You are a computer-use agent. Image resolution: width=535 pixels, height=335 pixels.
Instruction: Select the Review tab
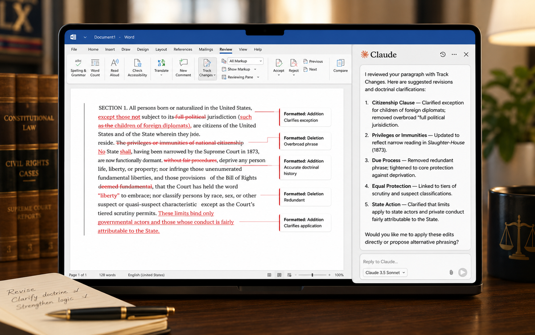226,50
